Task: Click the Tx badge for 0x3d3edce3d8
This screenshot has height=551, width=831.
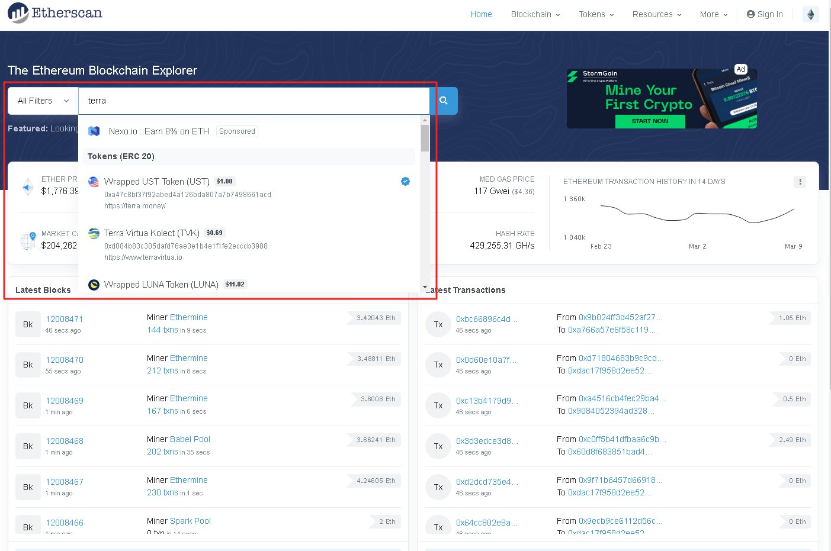Action: click(438, 446)
